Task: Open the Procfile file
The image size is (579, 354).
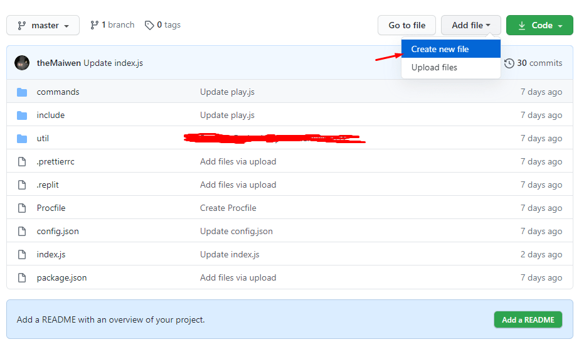Action: pyautogui.click(x=51, y=208)
